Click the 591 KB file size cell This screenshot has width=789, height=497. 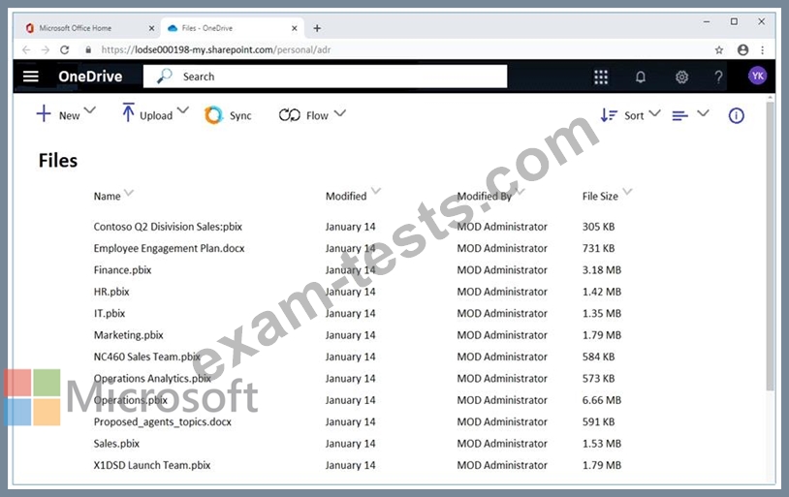pyautogui.click(x=598, y=421)
